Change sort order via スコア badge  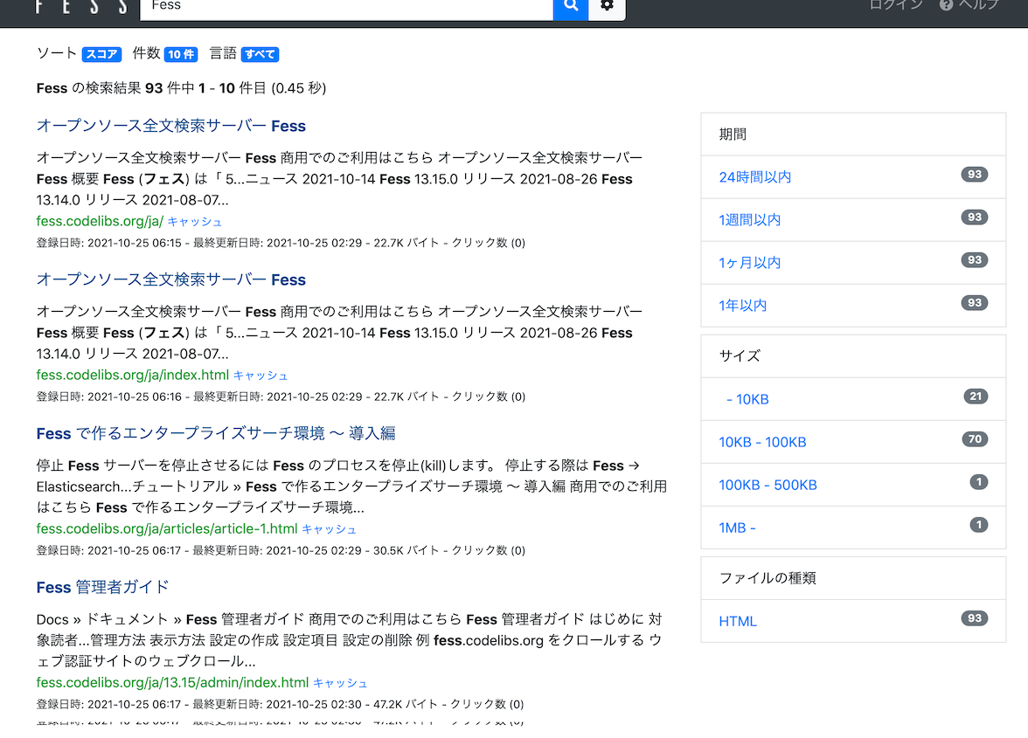pos(101,54)
